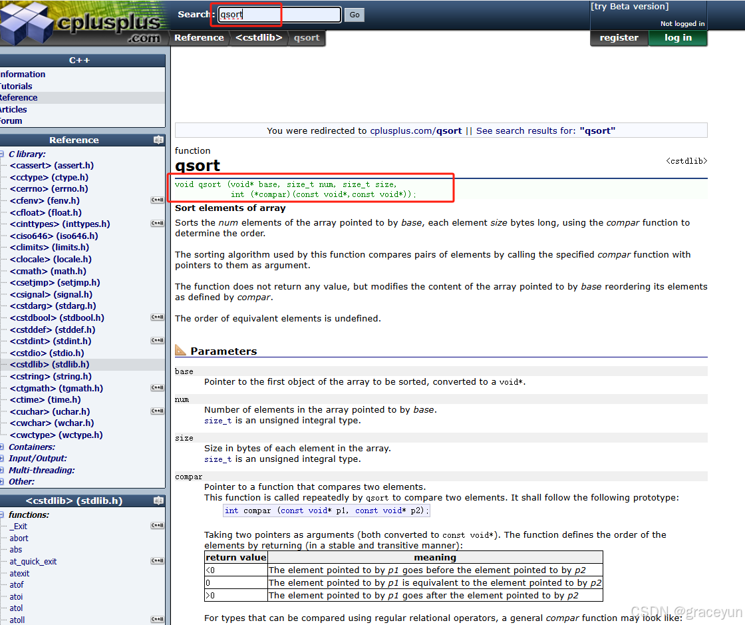Open the try Beta version link
The image size is (745, 625).
(629, 7)
